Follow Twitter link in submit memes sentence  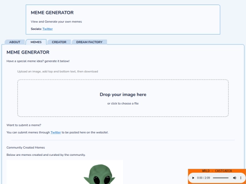click(56, 132)
